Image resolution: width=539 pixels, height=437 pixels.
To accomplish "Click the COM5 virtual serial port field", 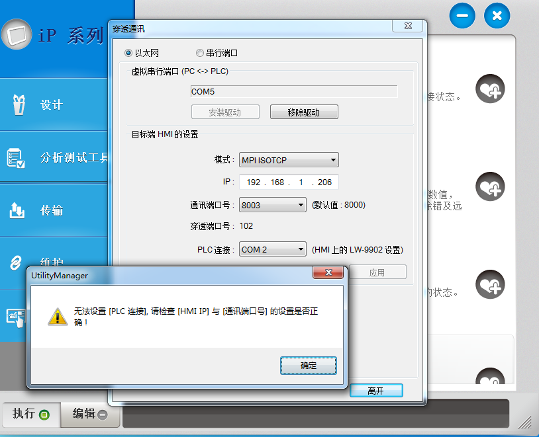I will pyautogui.click(x=293, y=92).
